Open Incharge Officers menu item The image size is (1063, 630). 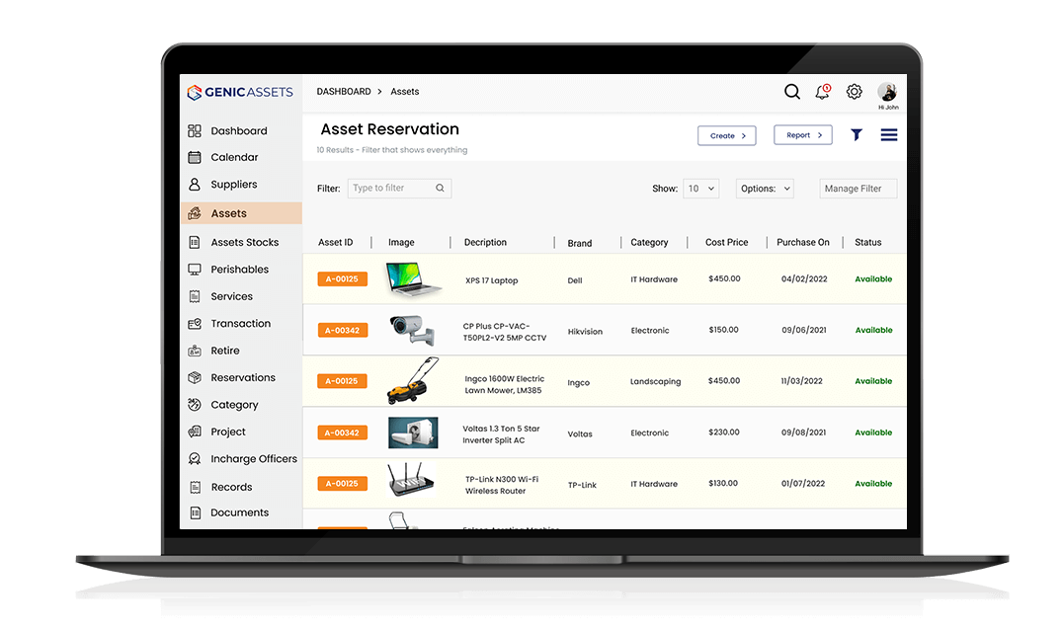tap(254, 458)
